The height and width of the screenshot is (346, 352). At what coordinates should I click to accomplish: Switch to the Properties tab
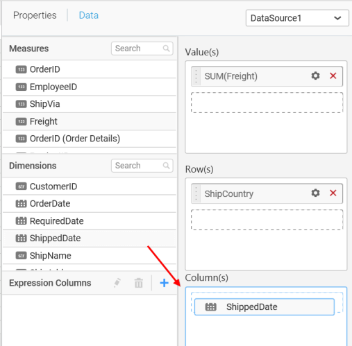point(35,15)
